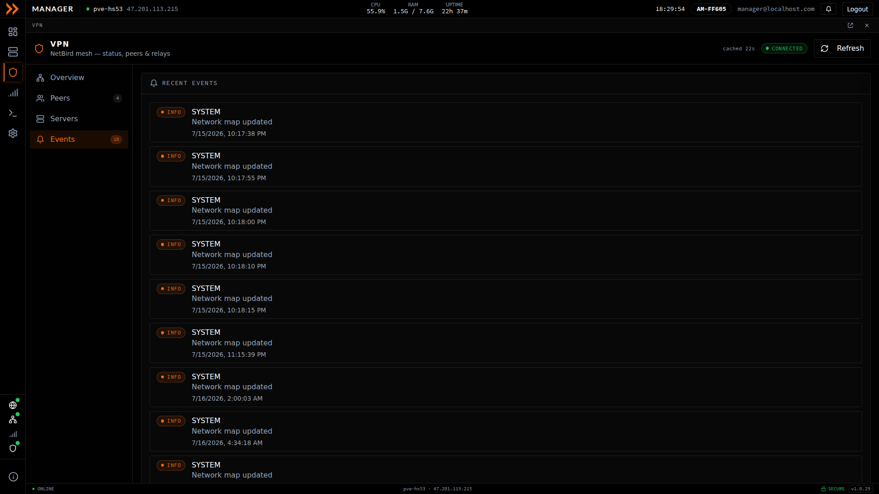Click the lower signal bars status icon
This screenshot has height=494, width=879.
pyautogui.click(x=13, y=434)
